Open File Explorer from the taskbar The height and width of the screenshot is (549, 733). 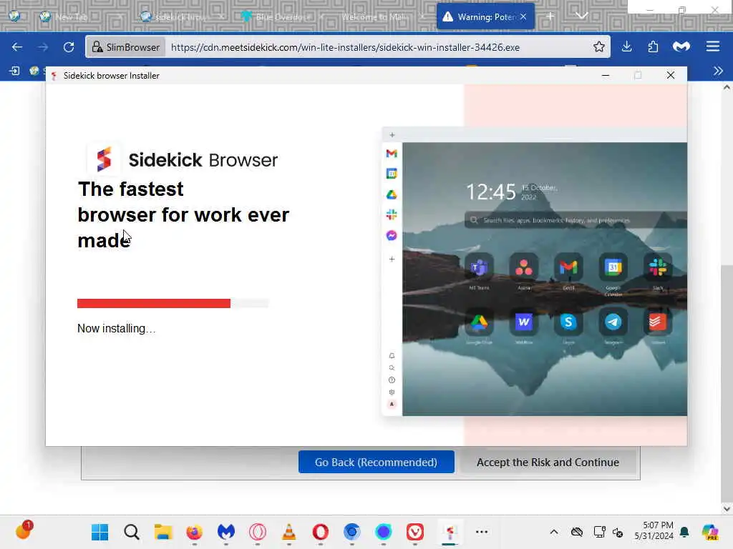point(162,532)
